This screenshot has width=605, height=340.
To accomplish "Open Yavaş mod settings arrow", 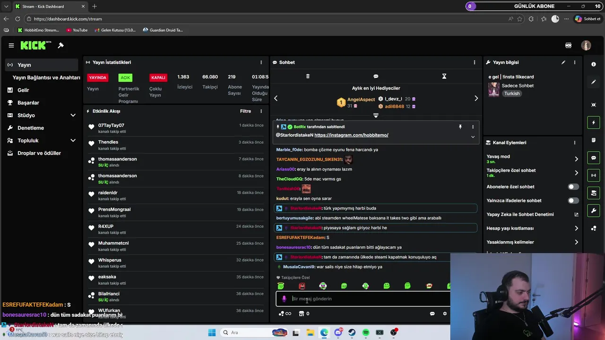I will click(576, 159).
